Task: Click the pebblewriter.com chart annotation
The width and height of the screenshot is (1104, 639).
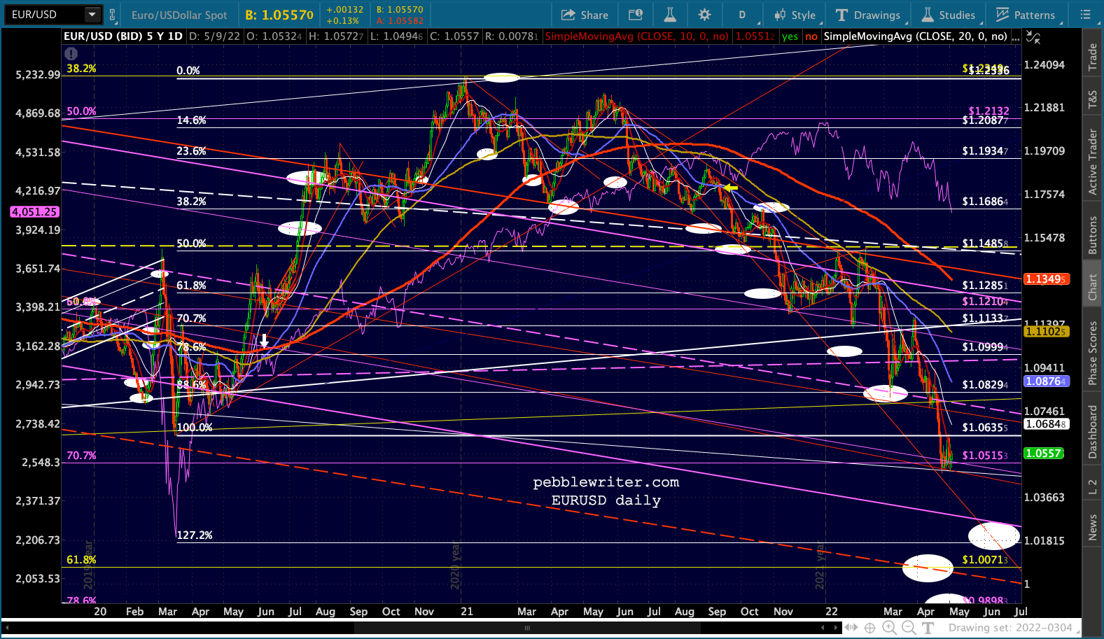Action: (x=606, y=482)
